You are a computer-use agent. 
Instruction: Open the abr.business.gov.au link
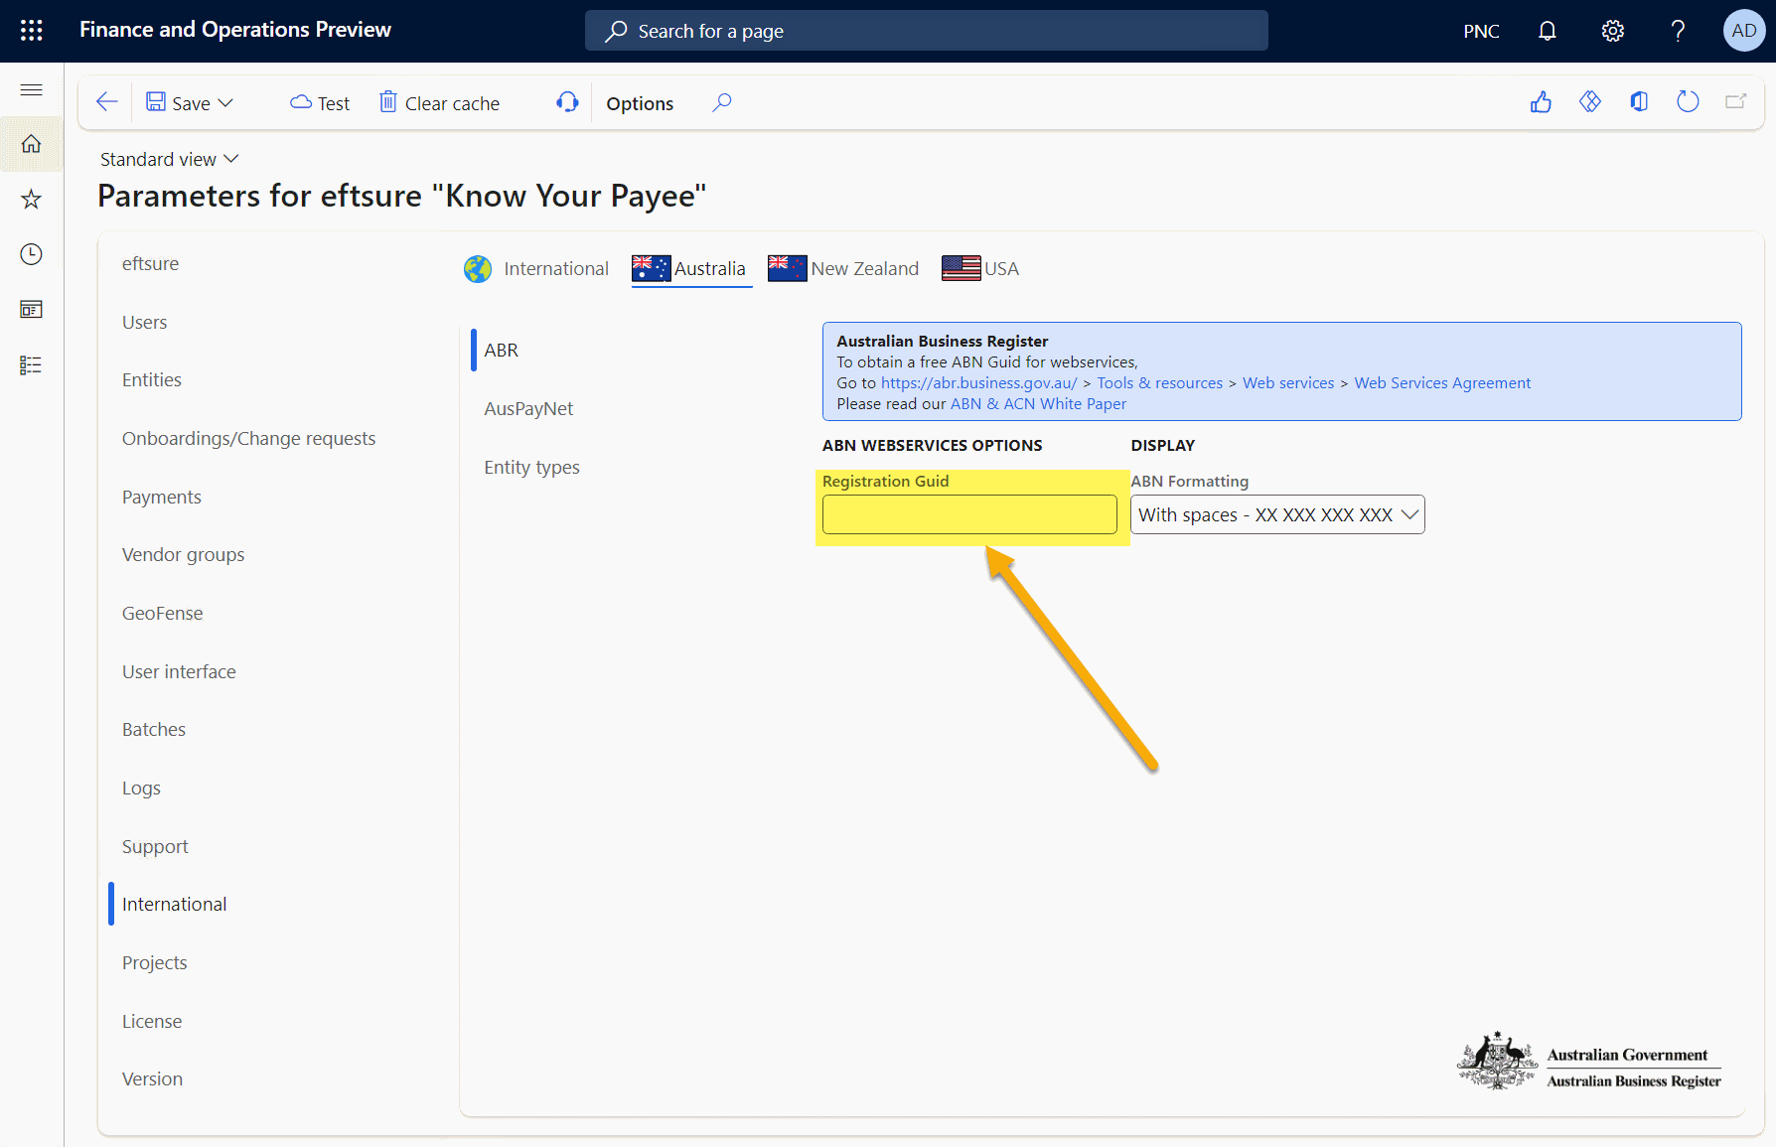click(x=978, y=383)
